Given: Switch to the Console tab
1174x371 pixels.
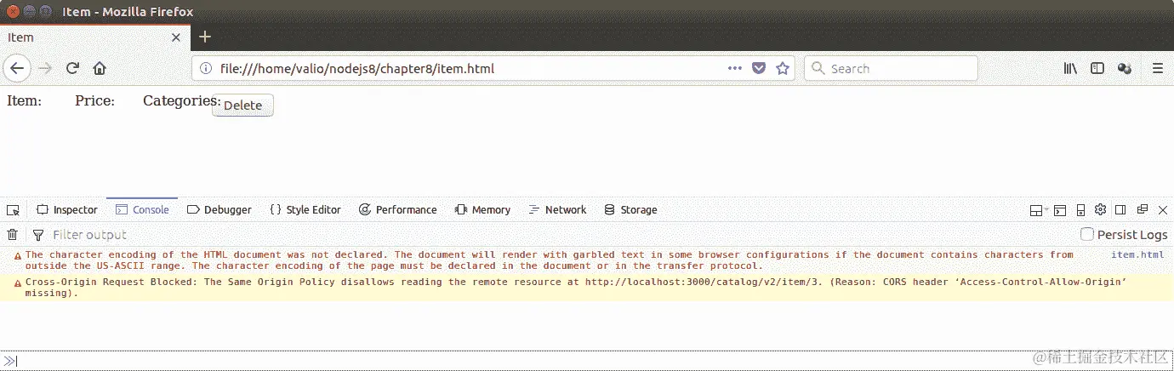Looking at the screenshot, I should tap(142, 210).
